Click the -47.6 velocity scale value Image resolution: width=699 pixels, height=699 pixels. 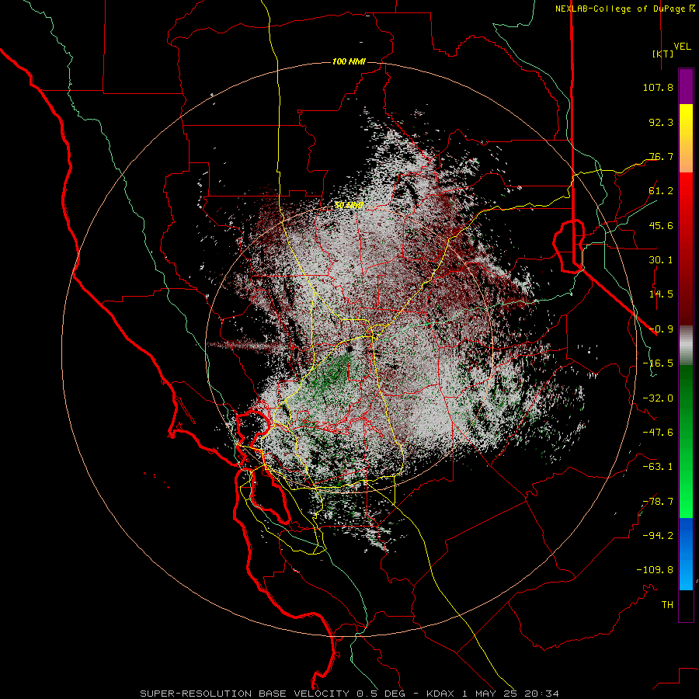pyautogui.click(x=658, y=433)
